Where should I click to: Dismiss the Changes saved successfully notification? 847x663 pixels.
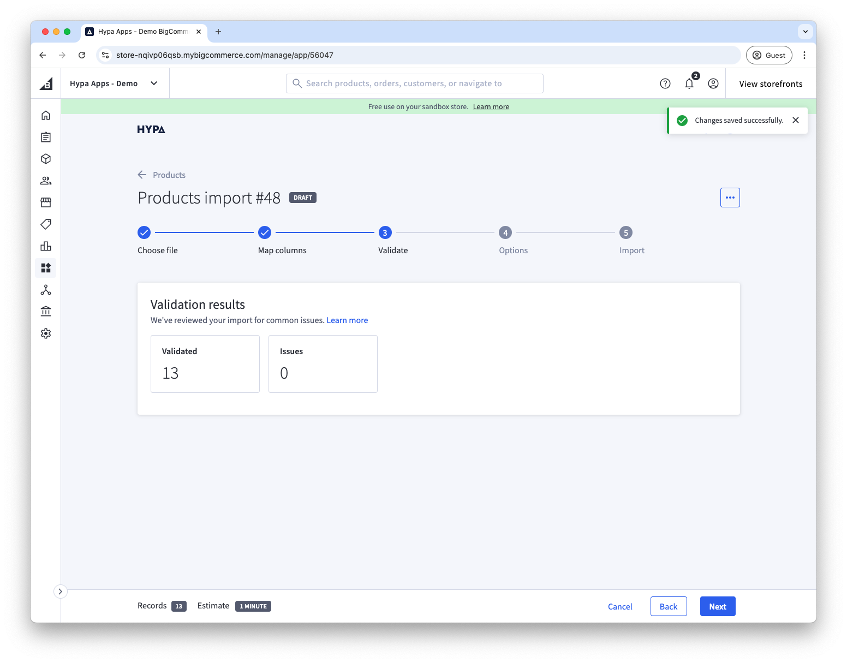tap(795, 120)
